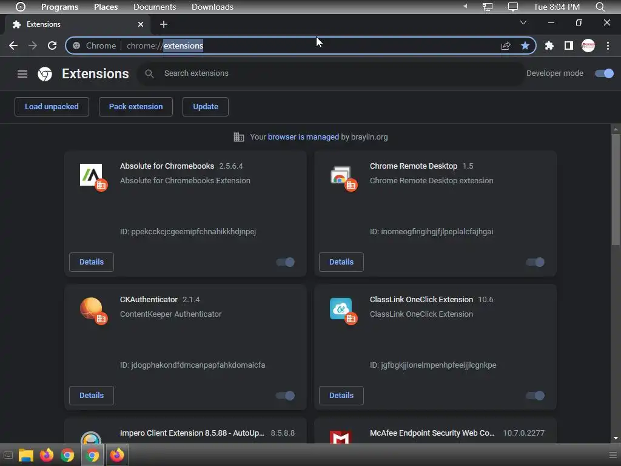Open Details for CKAuthenticator
Image resolution: width=621 pixels, height=466 pixels.
click(x=92, y=396)
